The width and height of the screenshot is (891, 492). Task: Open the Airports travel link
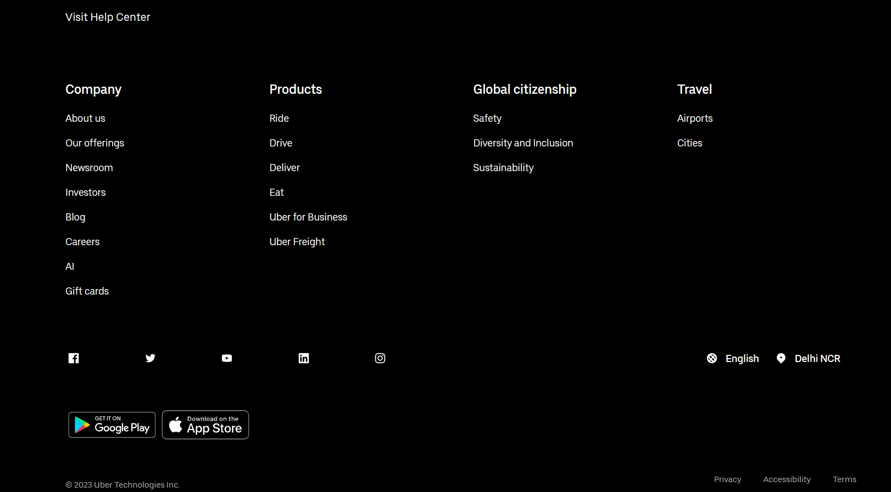[x=695, y=118]
